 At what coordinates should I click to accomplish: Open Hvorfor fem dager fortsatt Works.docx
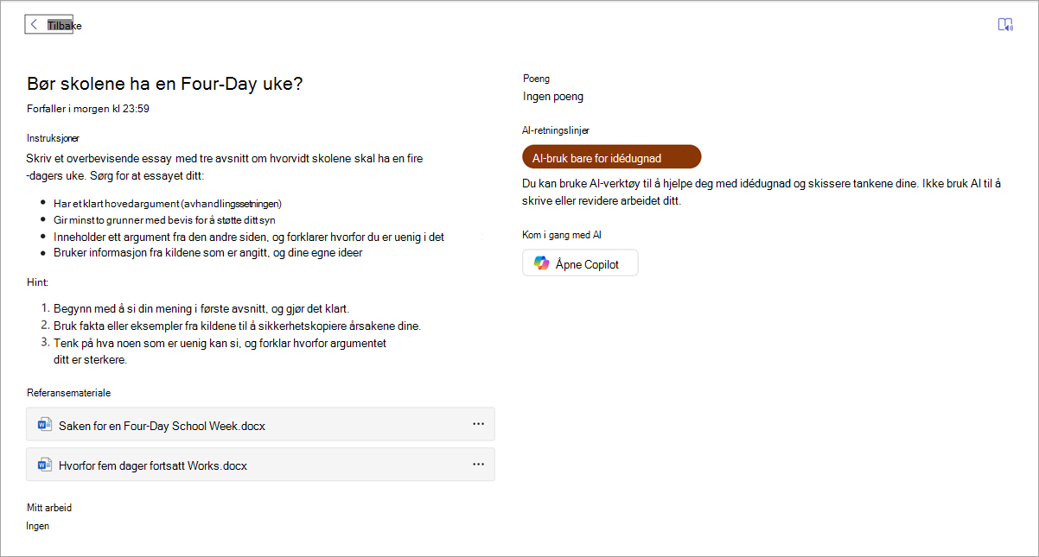coord(261,465)
